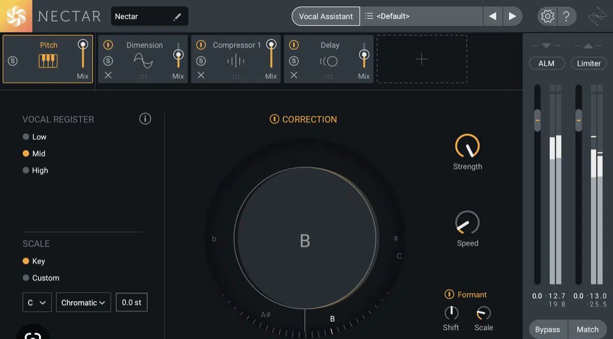Click the Delay module reorder handle dots

[329, 77]
